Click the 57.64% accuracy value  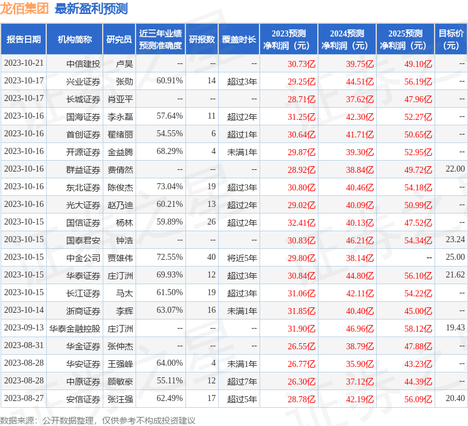170,116
